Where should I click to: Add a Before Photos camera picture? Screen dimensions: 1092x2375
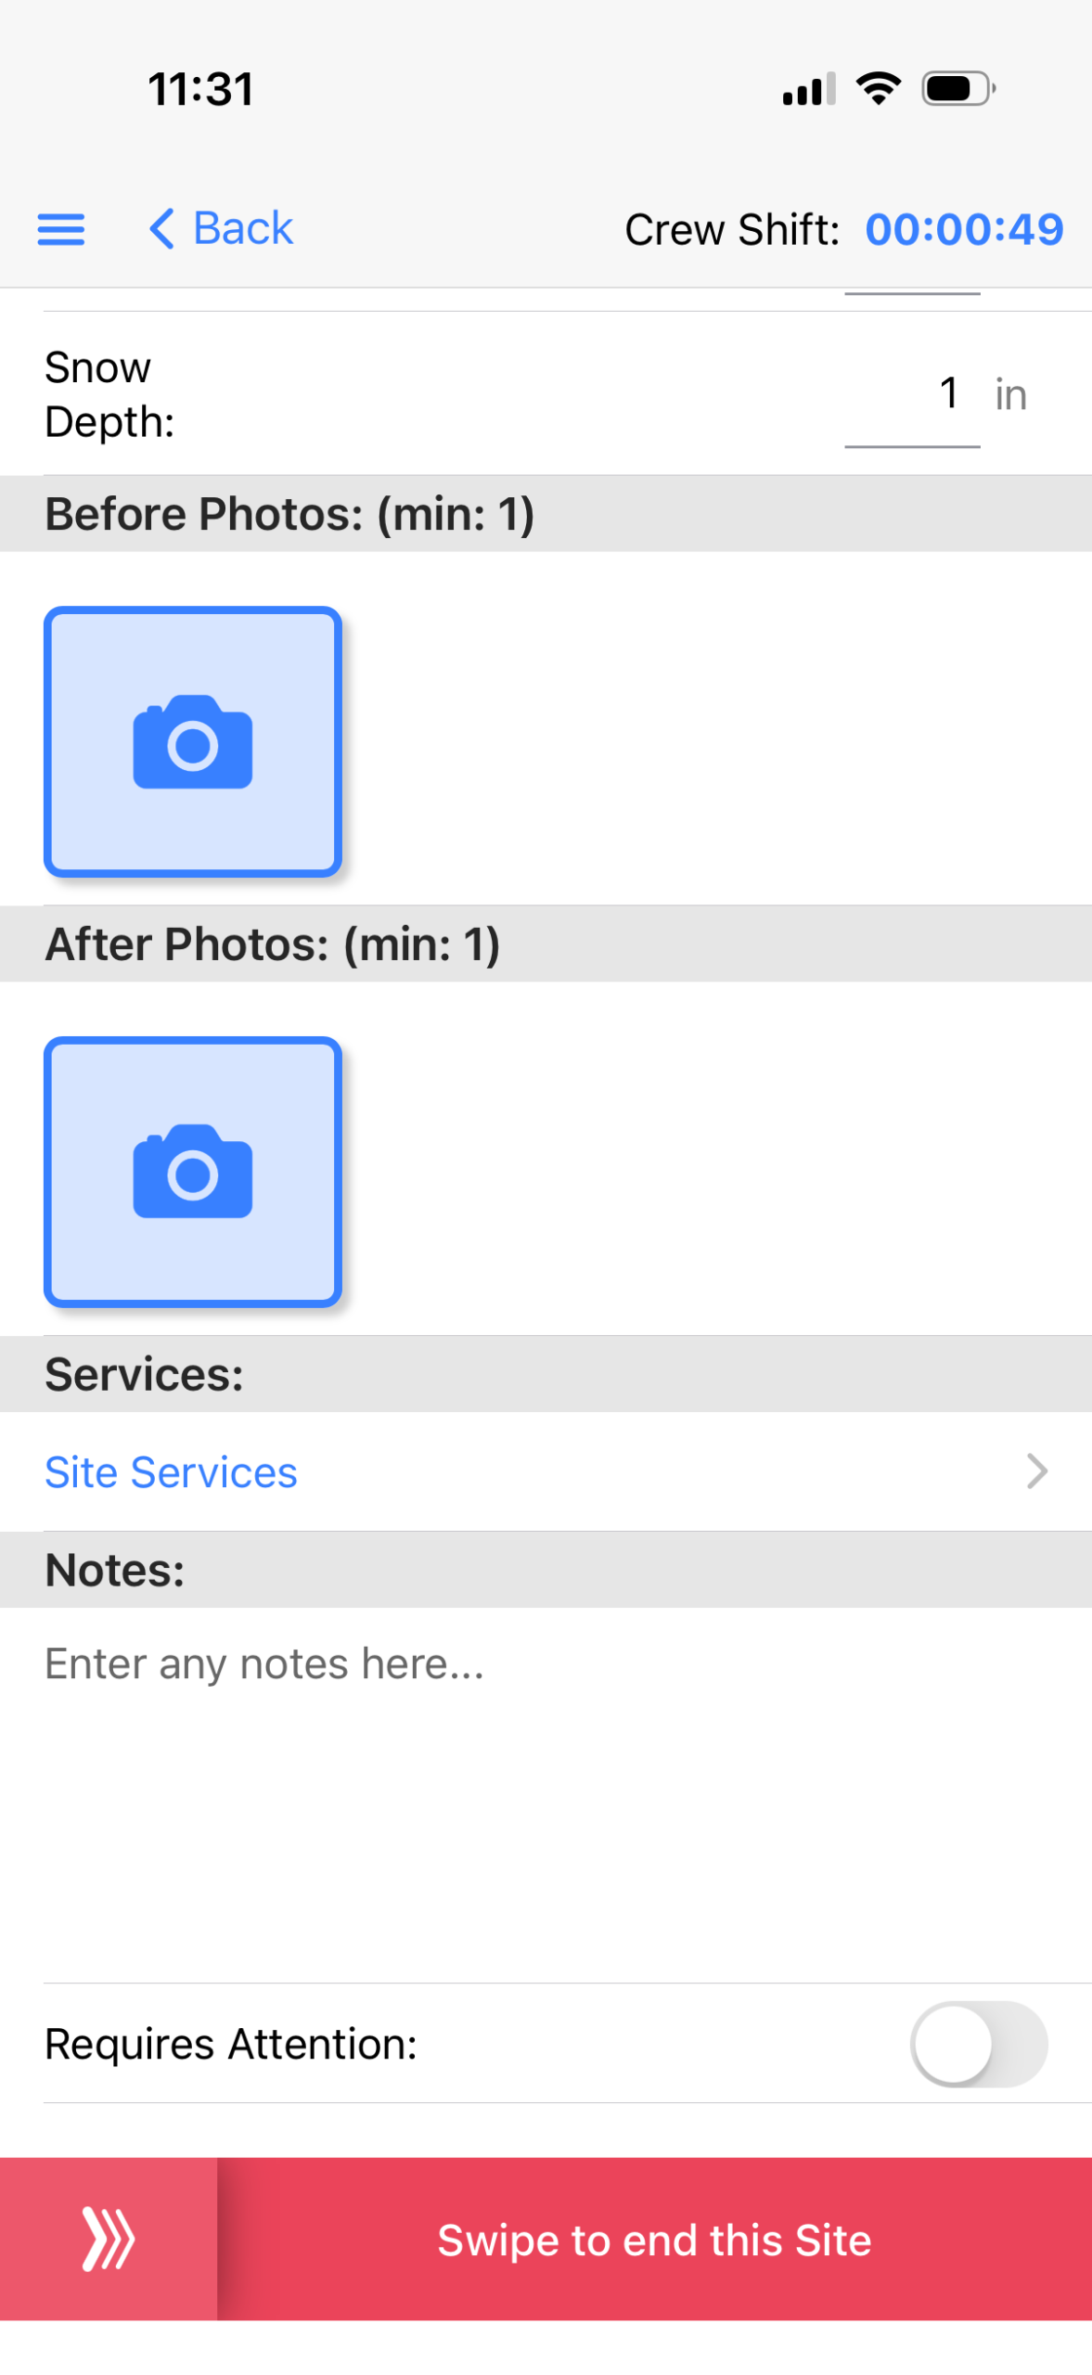[x=193, y=741]
